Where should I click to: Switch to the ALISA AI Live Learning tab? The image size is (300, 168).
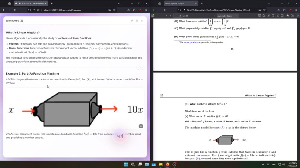[31, 3]
